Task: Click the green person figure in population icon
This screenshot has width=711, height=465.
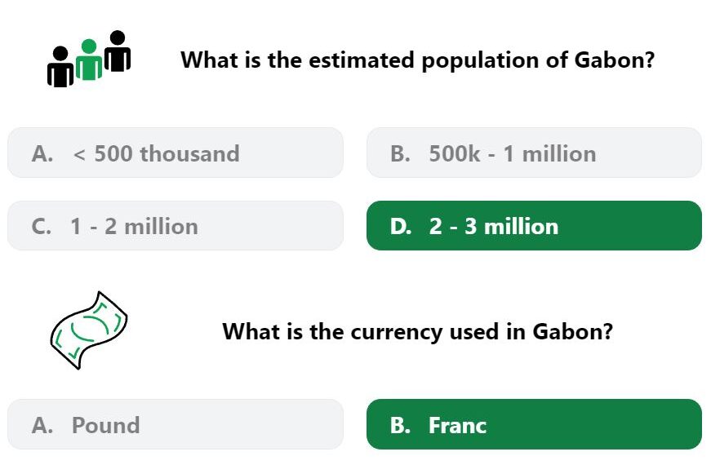Action: pos(89,60)
